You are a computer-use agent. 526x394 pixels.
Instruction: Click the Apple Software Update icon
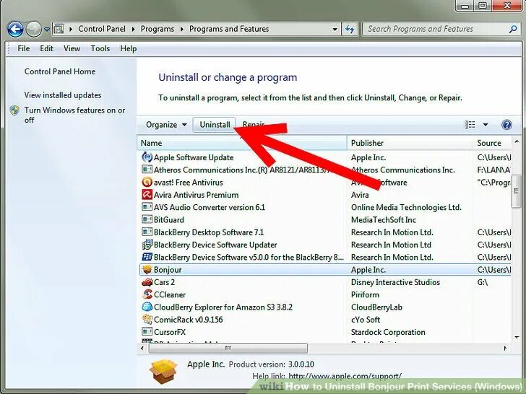(x=147, y=157)
